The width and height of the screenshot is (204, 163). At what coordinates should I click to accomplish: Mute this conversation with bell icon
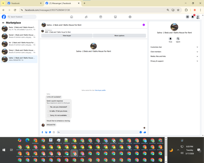171,39
